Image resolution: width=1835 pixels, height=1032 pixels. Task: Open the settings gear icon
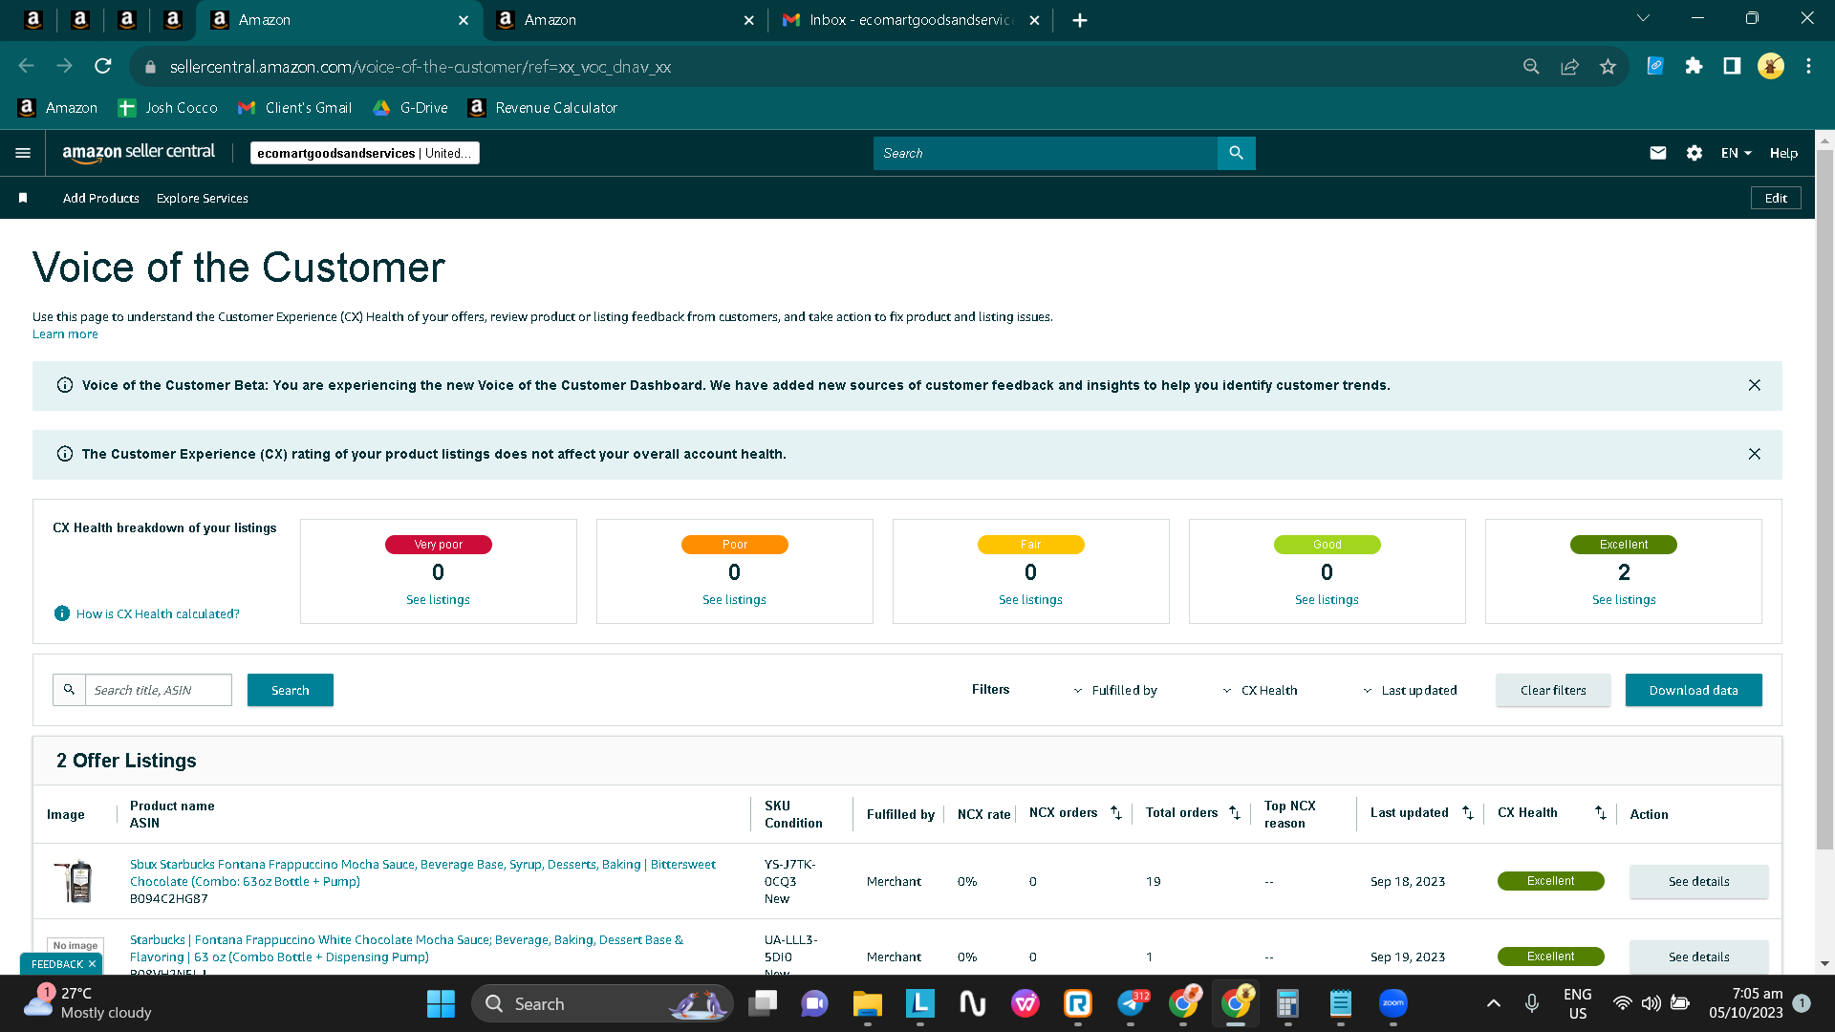(1695, 153)
